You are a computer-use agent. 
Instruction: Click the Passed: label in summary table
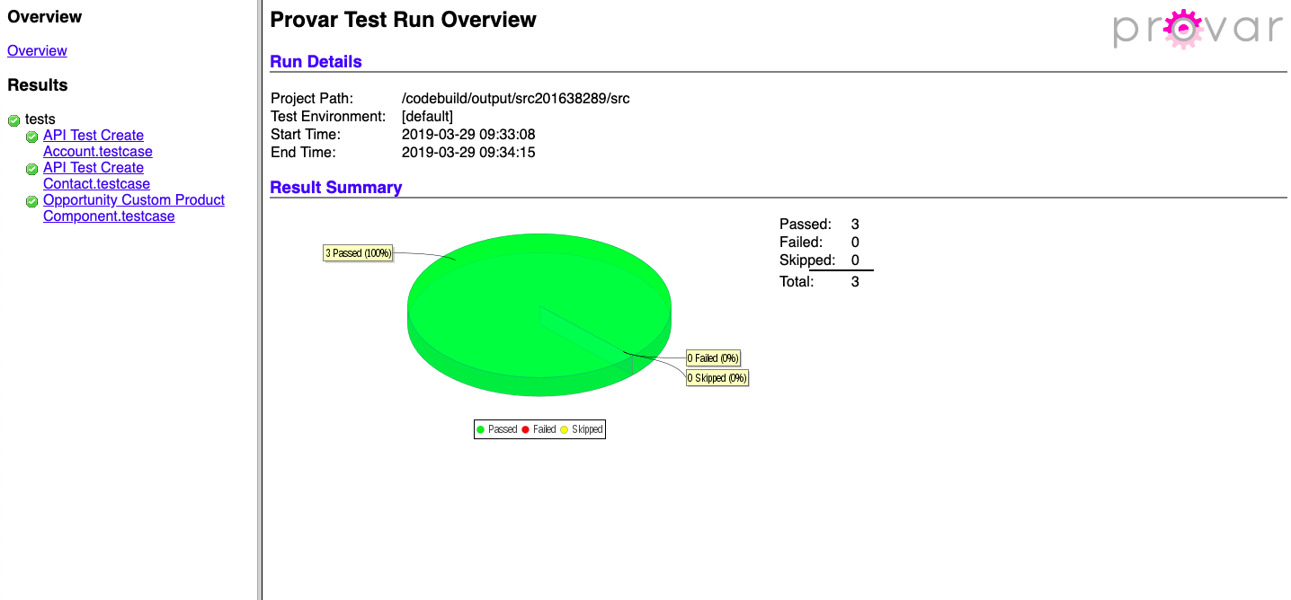(x=806, y=225)
